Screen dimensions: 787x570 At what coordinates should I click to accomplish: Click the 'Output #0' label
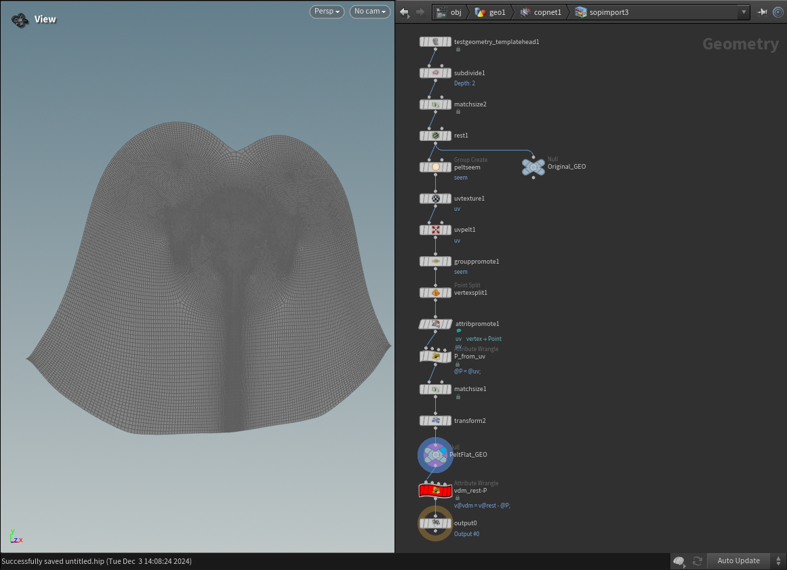click(x=466, y=534)
